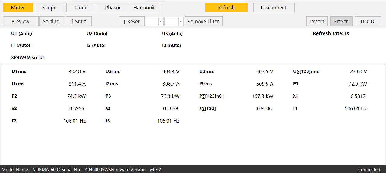Click the ∫ Reset button
The height and width of the screenshot is (173, 386).
tap(131, 21)
